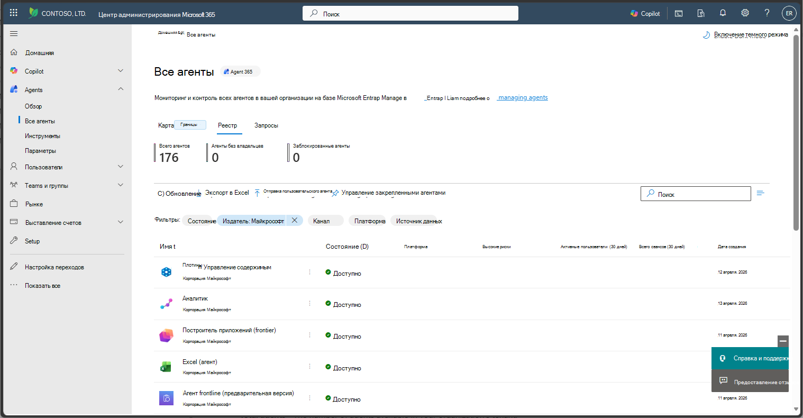Toggle dark mode (Включение темного режима)
This screenshot has height=418, width=803.
(x=745, y=35)
